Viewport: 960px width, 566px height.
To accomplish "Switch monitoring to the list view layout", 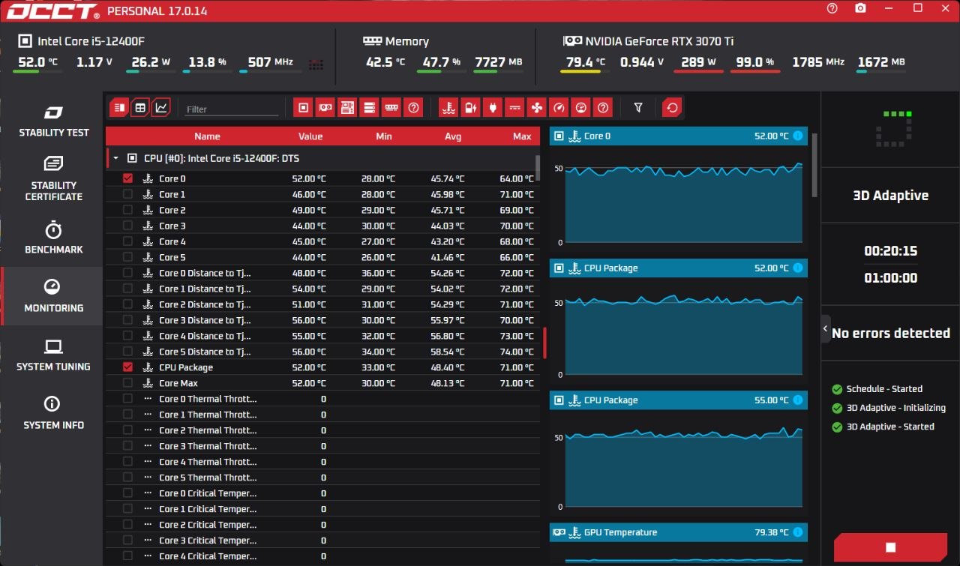I will [118, 108].
